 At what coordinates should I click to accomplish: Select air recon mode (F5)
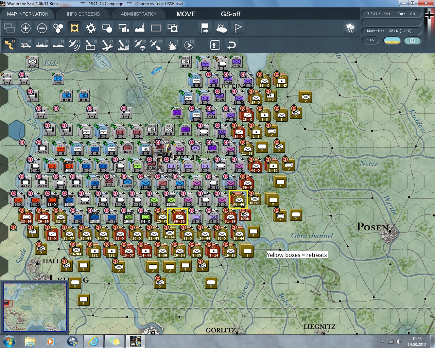click(x=74, y=45)
